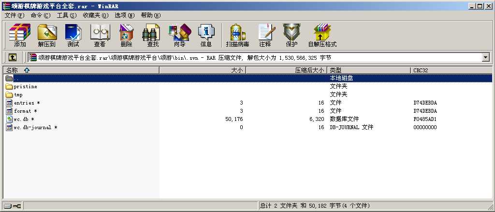The height and width of the screenshot is (212, 495).
Task: Click the archive path text field
Action: coord(256,57)
